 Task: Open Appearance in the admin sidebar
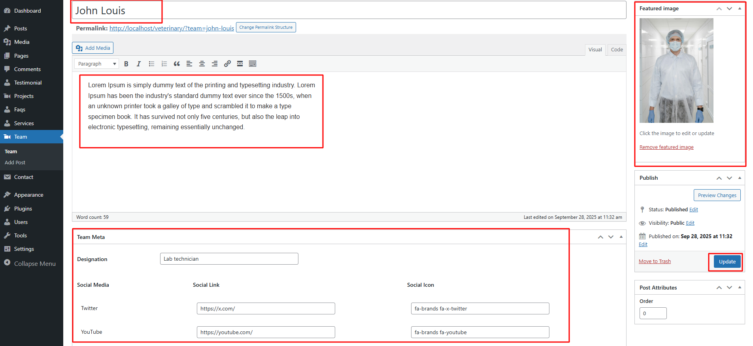[x=28, y=195]
